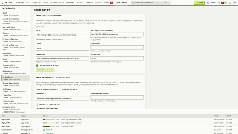Go to Resource Pools

click(57, 3)
